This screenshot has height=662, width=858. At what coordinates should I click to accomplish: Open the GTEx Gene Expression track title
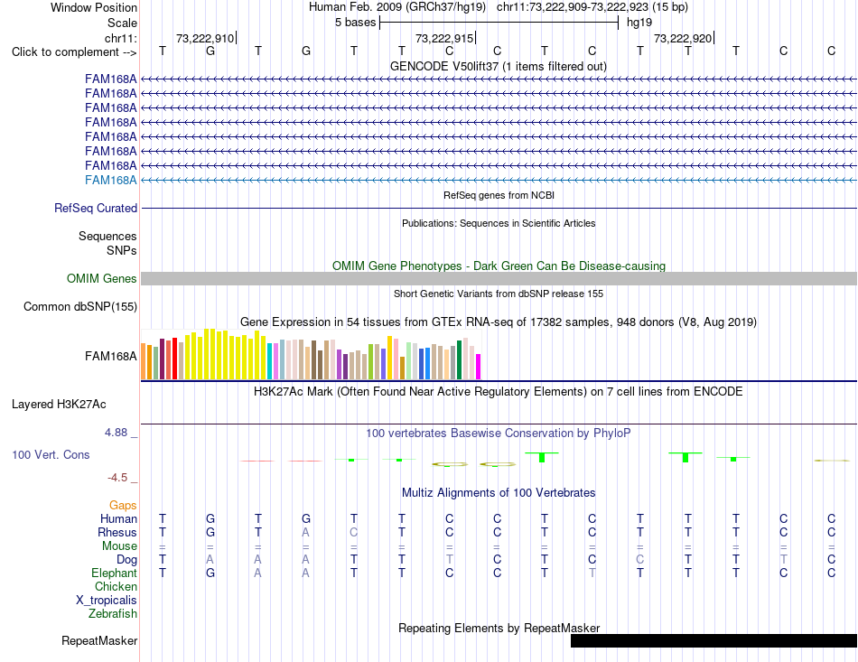coord(499,322)
